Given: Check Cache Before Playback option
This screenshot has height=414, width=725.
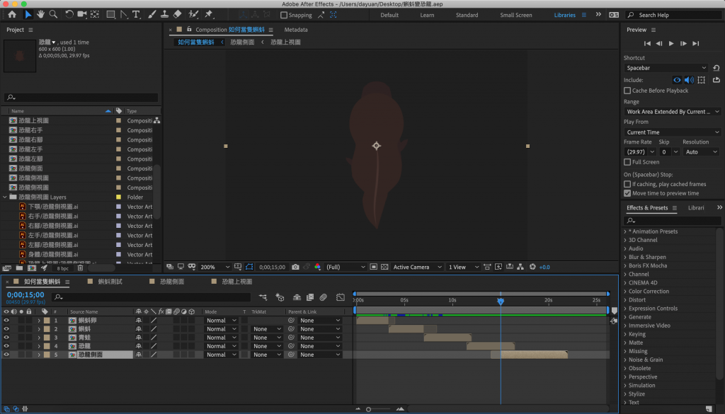Looking at the screenshot, I should [627, 91].
